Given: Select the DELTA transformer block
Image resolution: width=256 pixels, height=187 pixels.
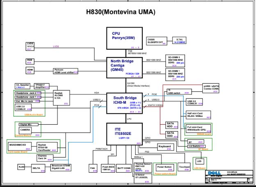Looking at the screenshot, I should coord(38,168).
